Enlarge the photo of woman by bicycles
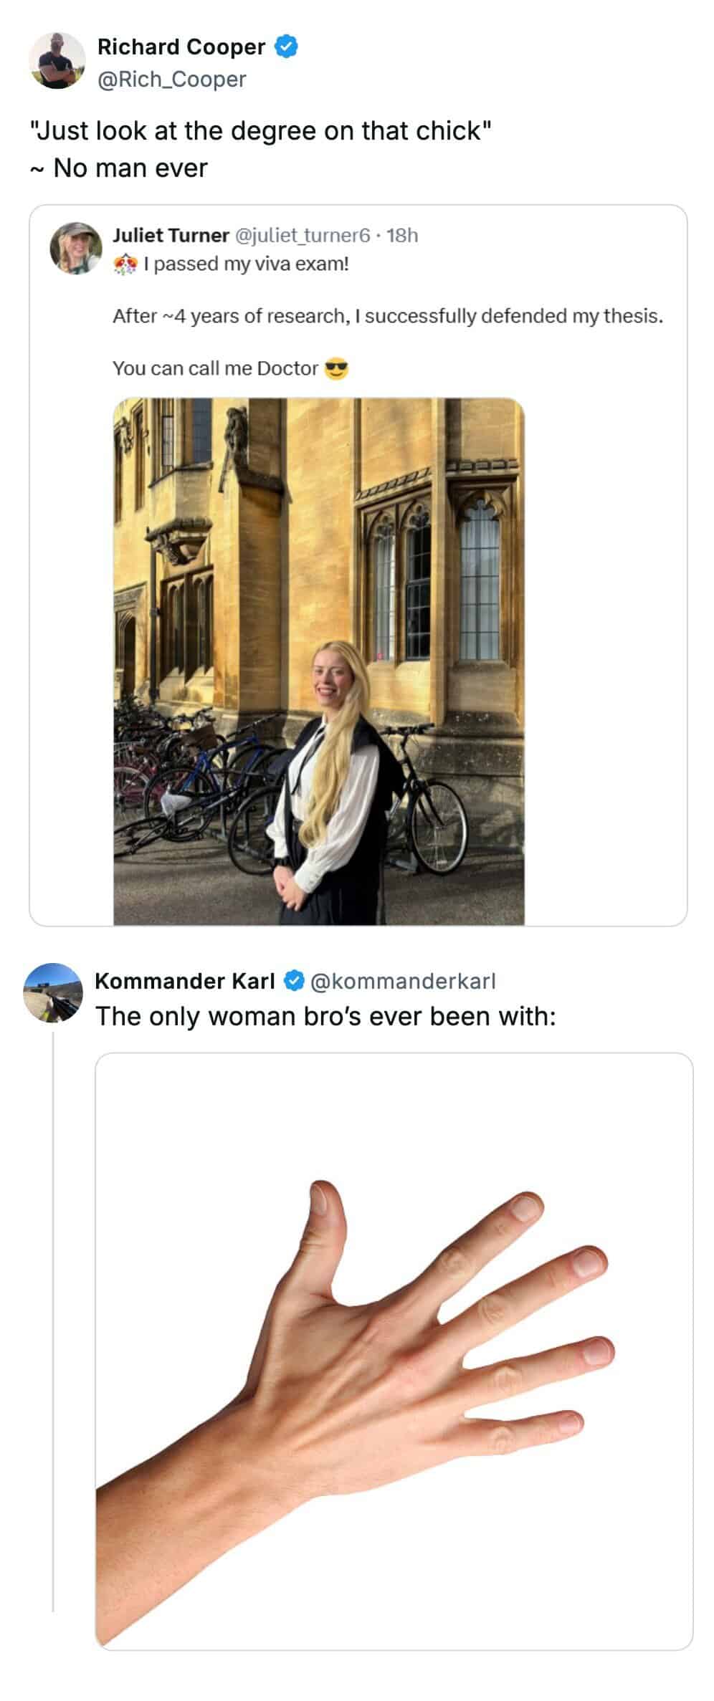The width and height of the screenshot is (714, 1701). click(319, 661)
